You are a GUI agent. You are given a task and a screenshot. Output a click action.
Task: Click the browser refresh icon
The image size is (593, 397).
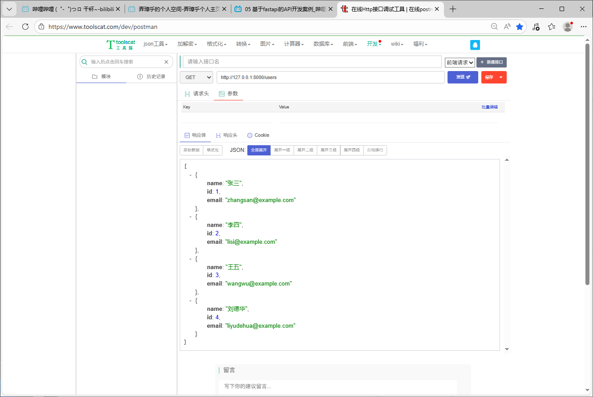tap(25, 27)
